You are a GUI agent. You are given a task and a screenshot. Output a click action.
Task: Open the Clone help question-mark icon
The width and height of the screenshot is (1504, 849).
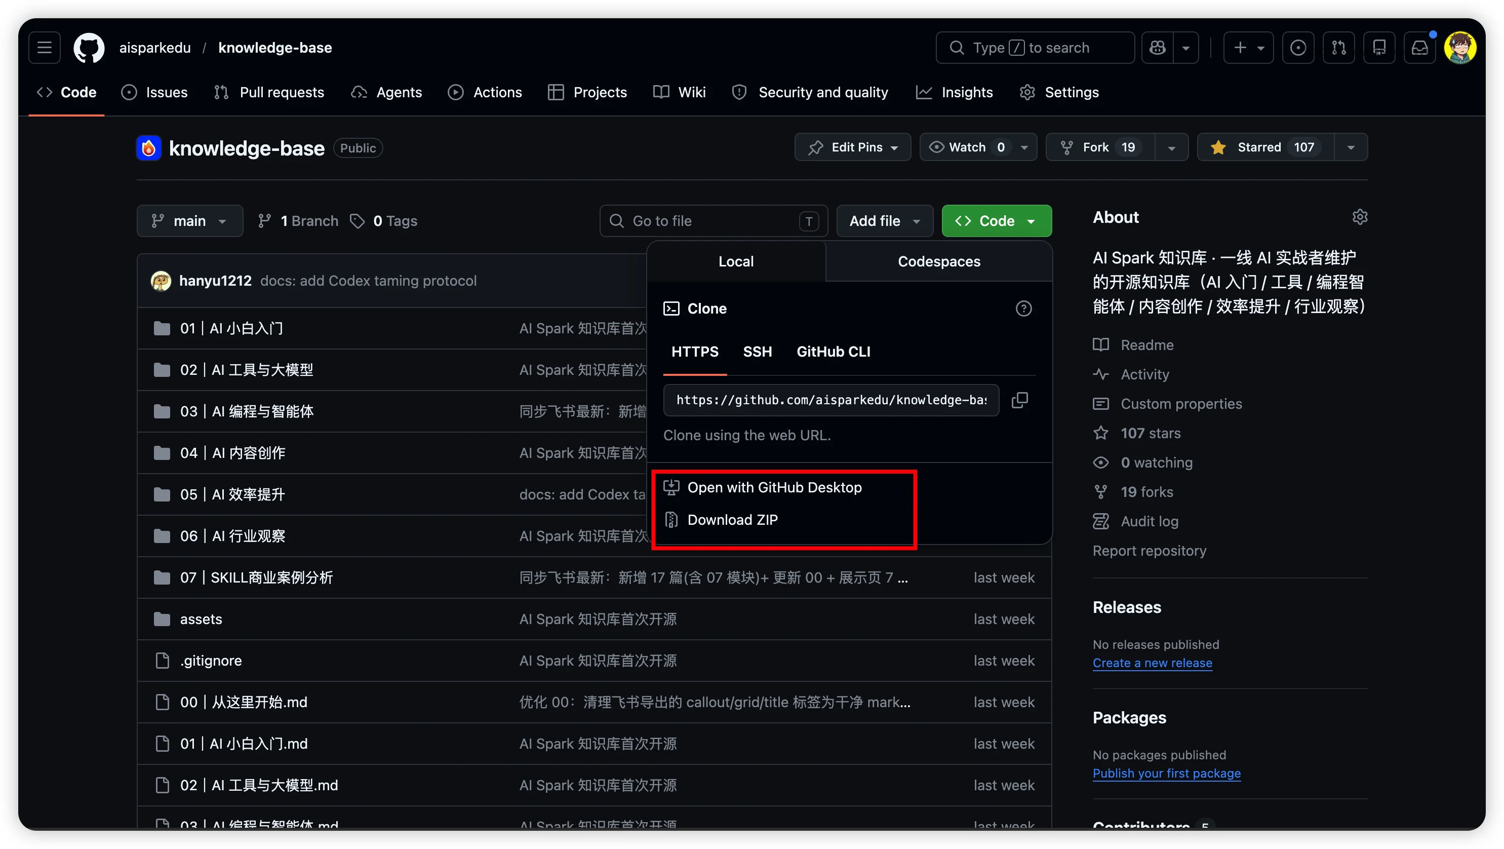(1023, 308)
